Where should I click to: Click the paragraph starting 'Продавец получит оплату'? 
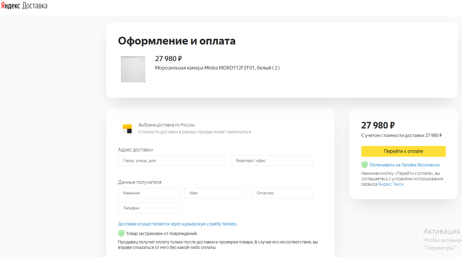pos(218,245)
